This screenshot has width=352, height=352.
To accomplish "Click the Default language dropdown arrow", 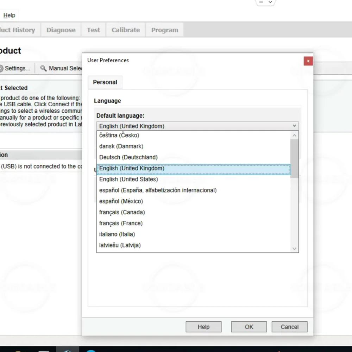I will pyautogui.click(x=294, y=126).
